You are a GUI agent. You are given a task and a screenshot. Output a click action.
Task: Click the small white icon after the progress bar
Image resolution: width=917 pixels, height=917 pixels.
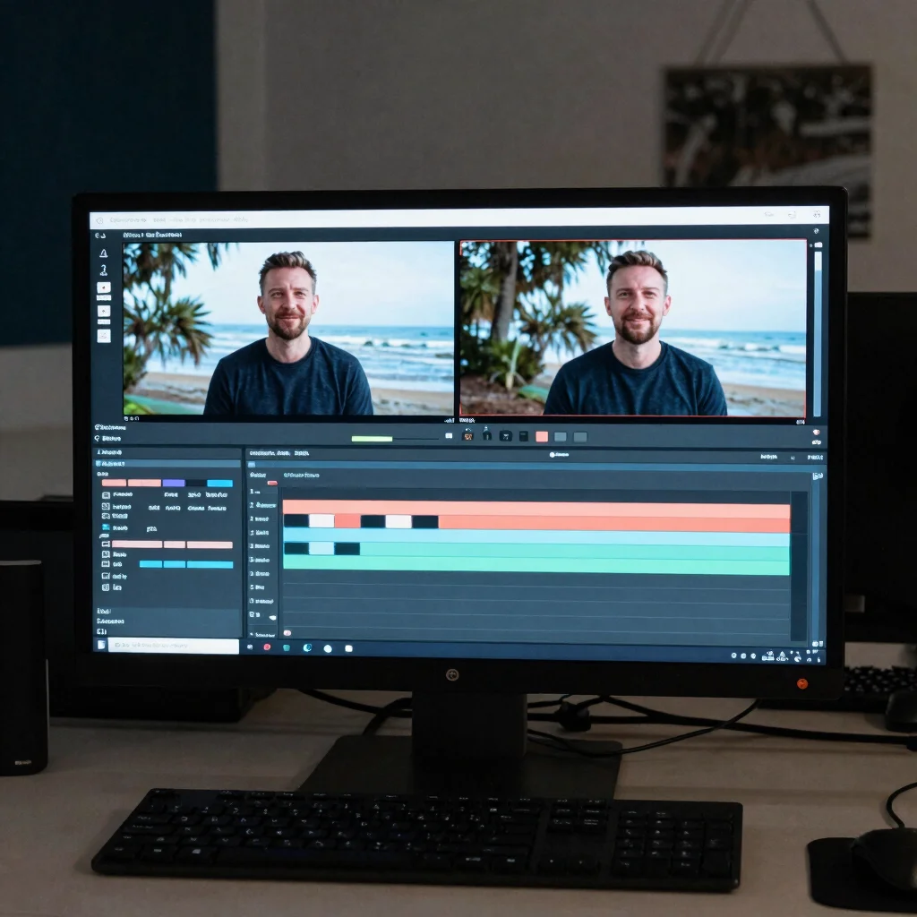pos(449,436)
